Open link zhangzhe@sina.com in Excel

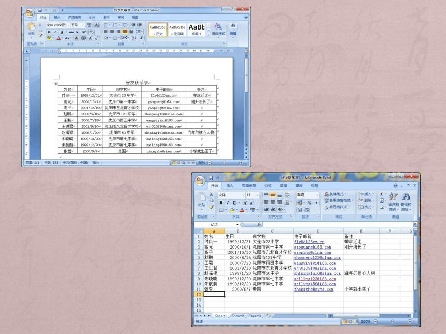tap(313, 289)
